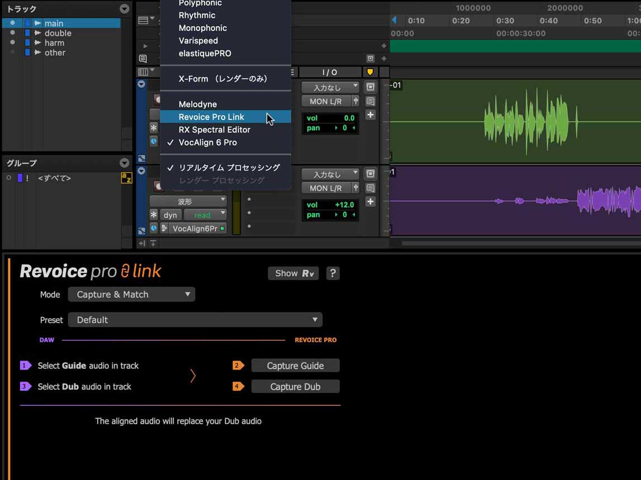Select Melodyne from the plugin menu
This screenshot has width=641, height=480.
pyautogui.click(x=225, y=104)
